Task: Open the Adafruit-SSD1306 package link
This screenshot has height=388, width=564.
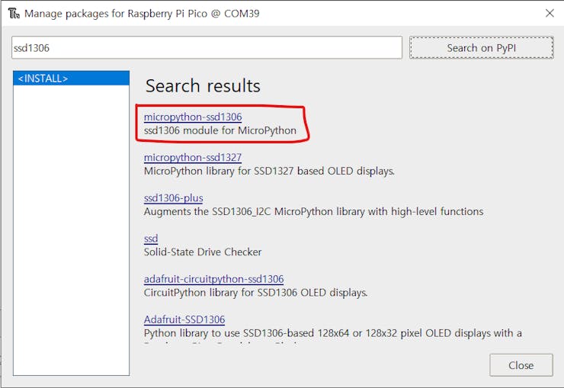Action: pos(184,319)
